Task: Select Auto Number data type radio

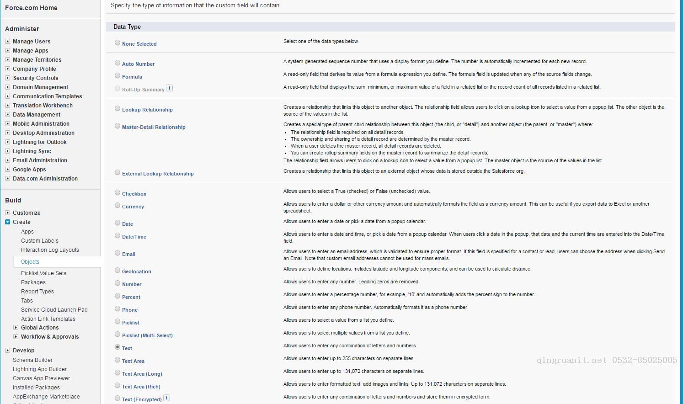Action: pyautogui.click(x=117, y=63)
